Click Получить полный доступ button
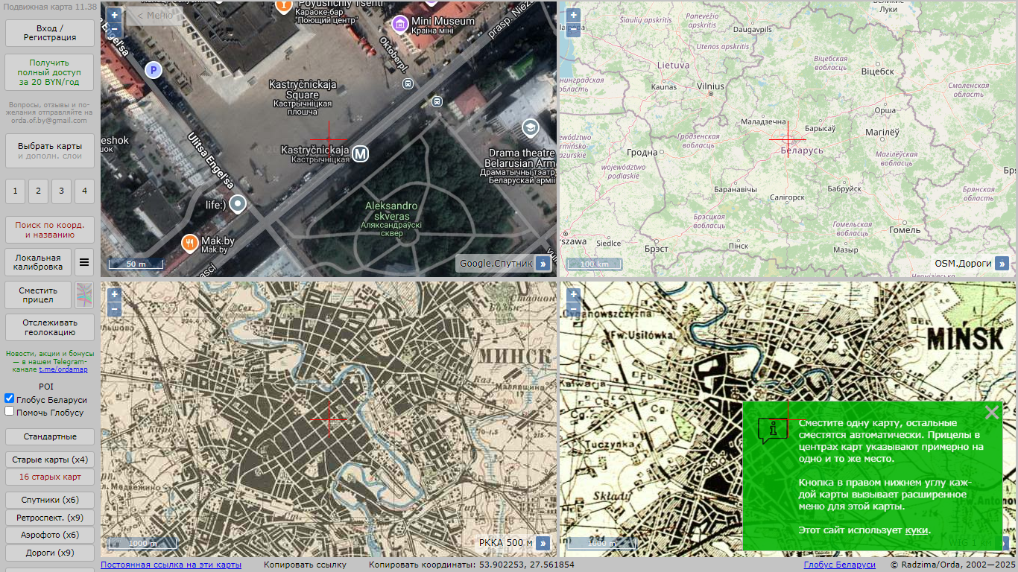Viewport: 1018px width, 572px height. coord(50,72)
